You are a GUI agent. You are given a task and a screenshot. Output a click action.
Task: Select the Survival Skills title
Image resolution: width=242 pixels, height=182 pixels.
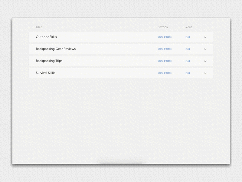45,73
